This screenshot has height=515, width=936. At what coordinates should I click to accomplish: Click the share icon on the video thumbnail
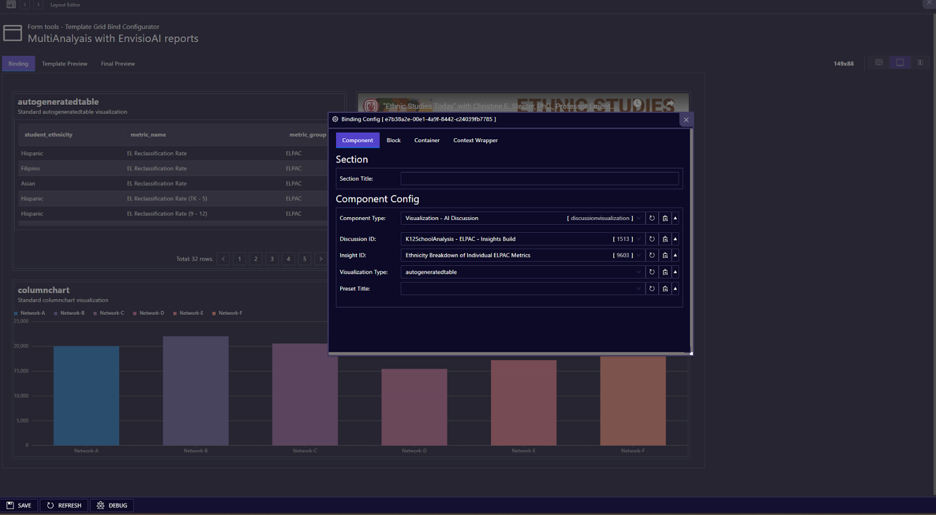pos(670,104)
